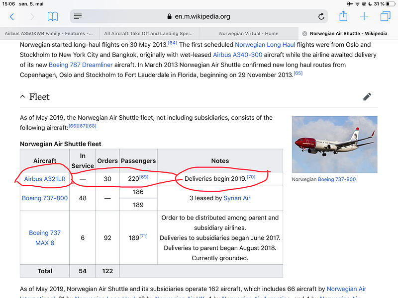This screenshot has width=398, height=298.
Task: Tap the Wi-Fi status icon
Action: tap(357, 4)
